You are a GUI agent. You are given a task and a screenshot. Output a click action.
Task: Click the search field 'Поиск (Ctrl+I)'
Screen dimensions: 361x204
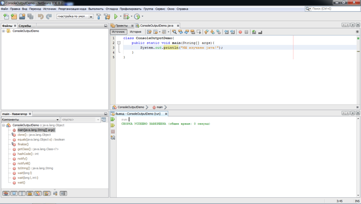tap(335, 9)
